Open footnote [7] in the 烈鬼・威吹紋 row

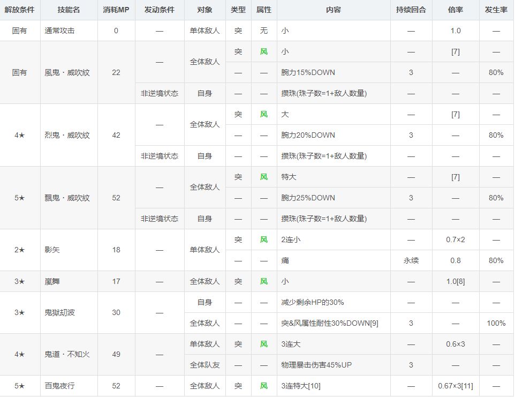(455, 115)
